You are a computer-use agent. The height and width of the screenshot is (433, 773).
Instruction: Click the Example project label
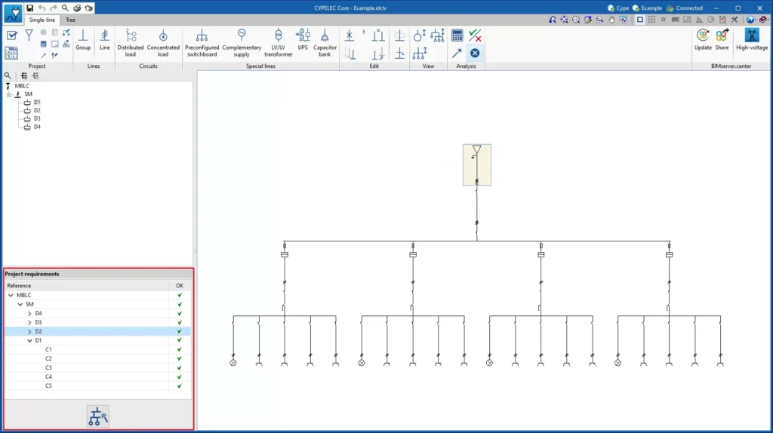647,8
